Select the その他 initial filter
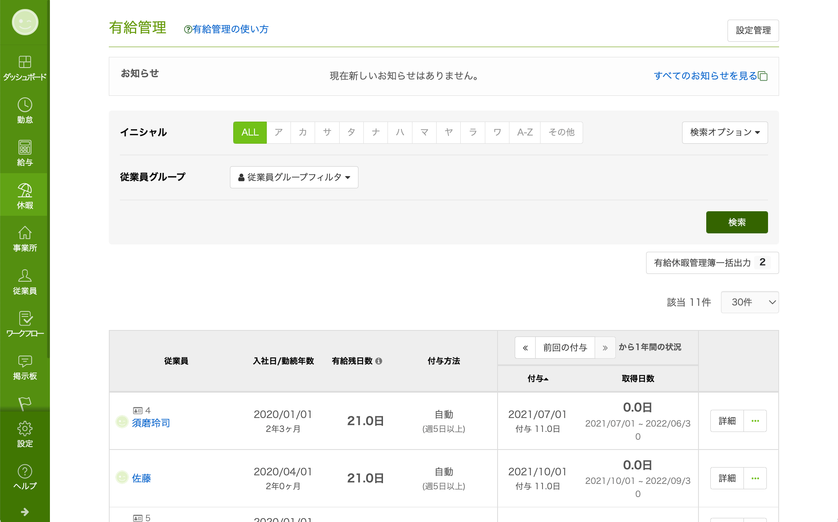The height and width of the screenshot is (522, 838). tap(561, 132)
